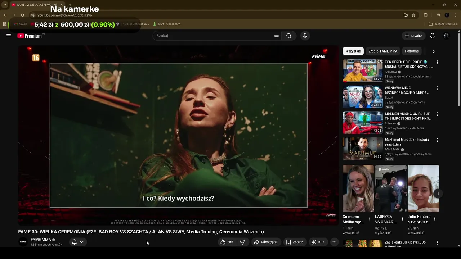The image size is (461, 259).
Task: Go to YouTube Premium home logo
Action: click(x=30, y=36)
